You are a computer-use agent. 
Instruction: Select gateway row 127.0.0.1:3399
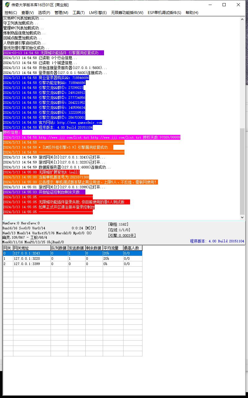pos(72,264)
